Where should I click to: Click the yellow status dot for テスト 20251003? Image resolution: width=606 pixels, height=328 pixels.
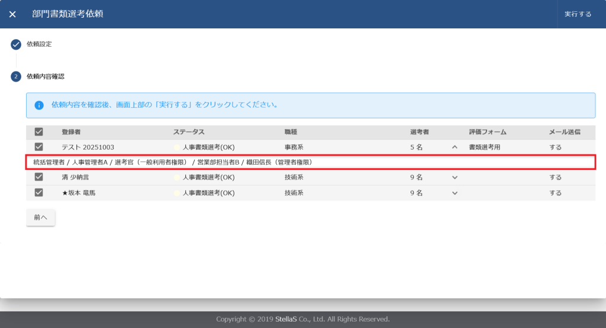[176, 147]
